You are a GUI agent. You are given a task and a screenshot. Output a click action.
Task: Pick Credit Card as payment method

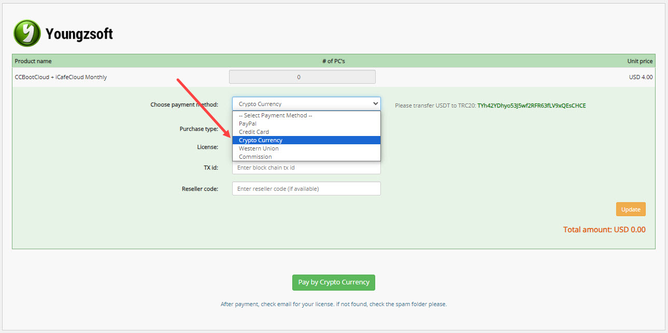[x=253, y=132]
